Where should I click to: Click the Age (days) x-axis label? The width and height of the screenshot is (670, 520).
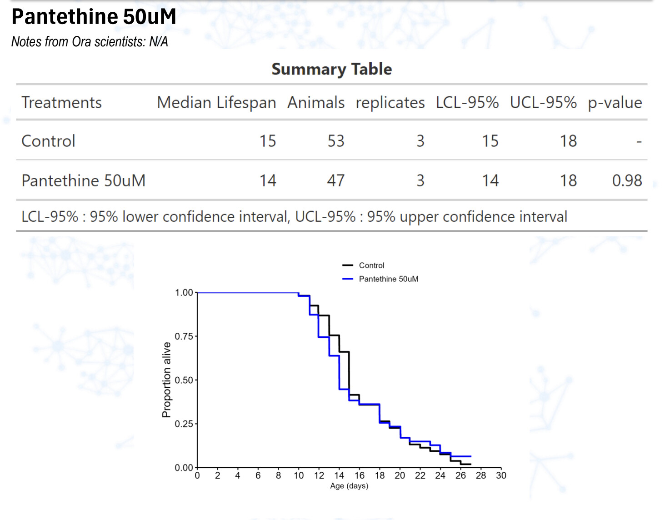pyautogui.click(x=349, y=486)
